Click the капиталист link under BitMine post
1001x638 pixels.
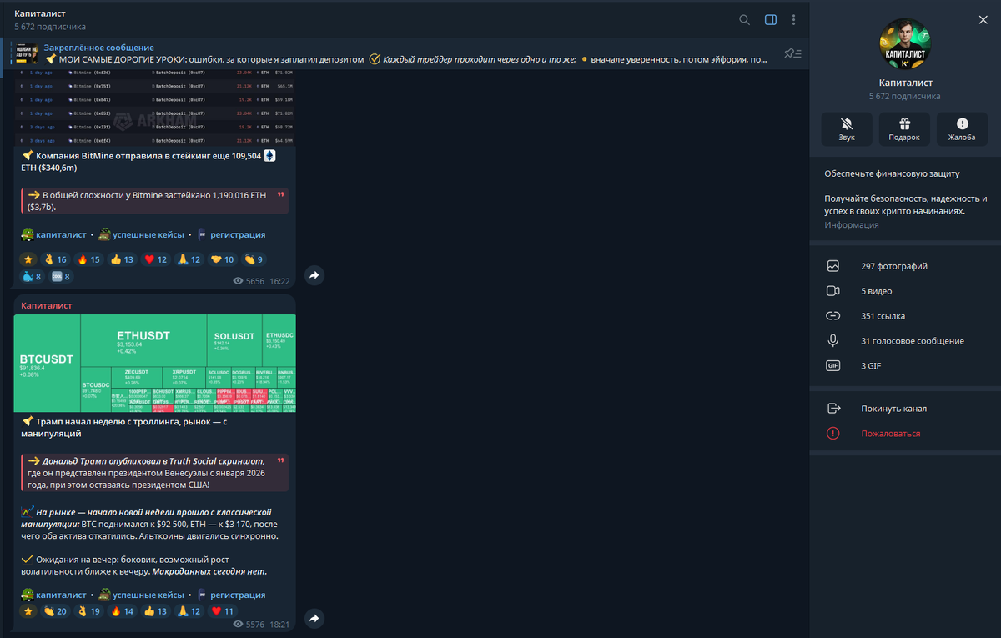[62, 234]
